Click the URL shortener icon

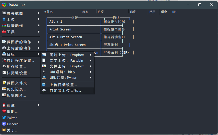44,72
